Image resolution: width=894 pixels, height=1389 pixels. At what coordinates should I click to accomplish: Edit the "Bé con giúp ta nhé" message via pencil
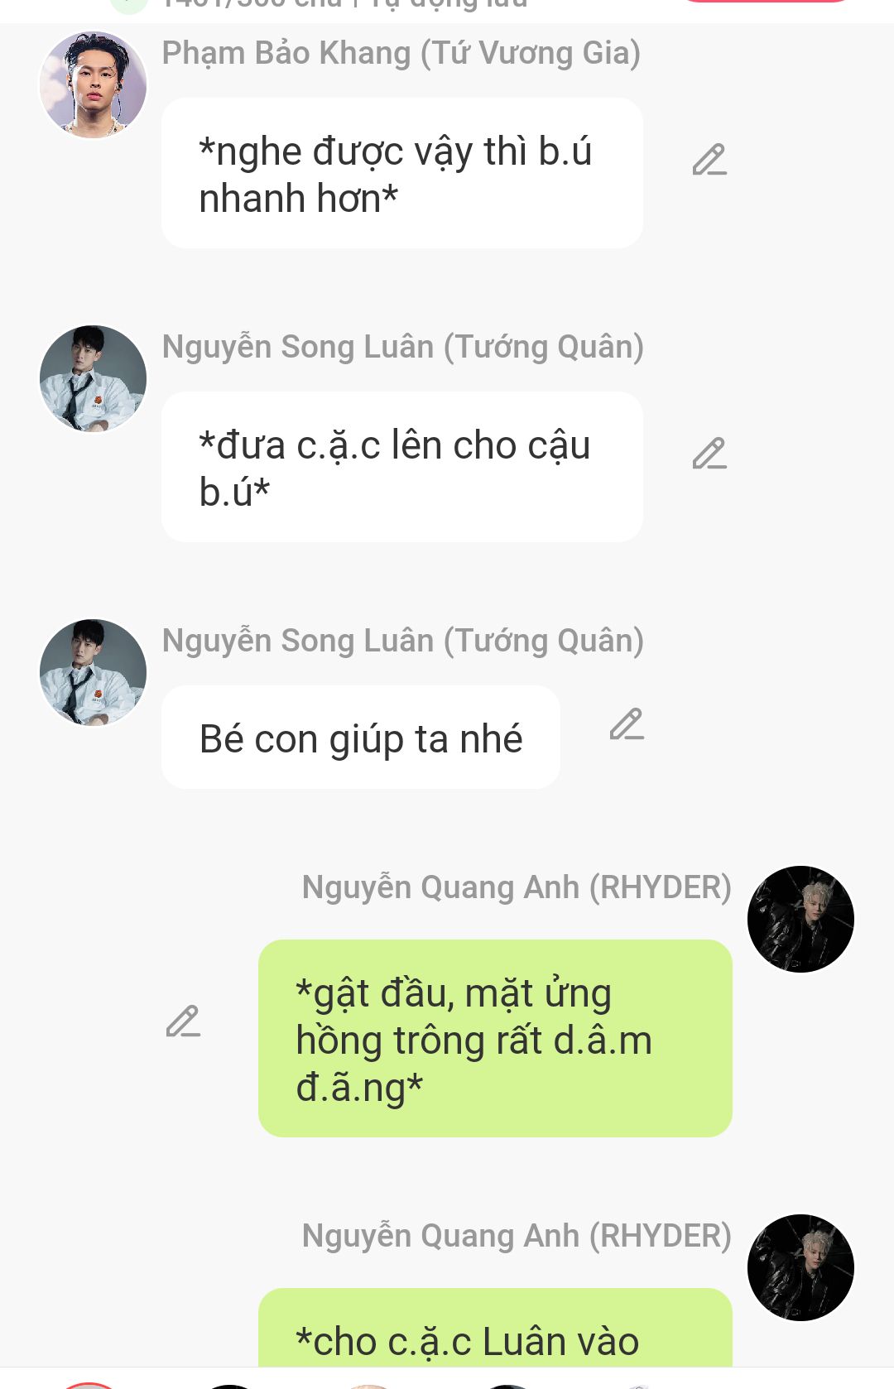tap(627, 723)
